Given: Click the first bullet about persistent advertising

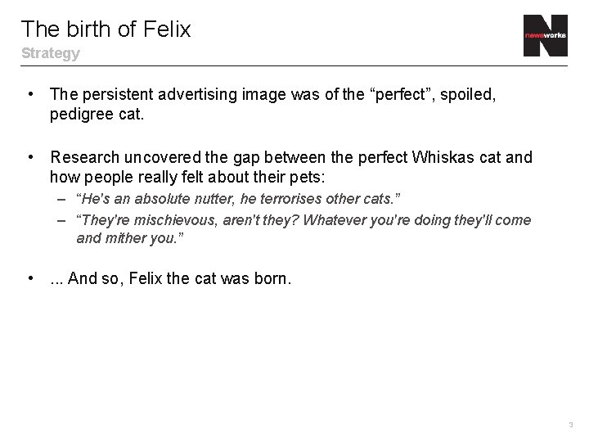Looking at the screenshot, I should pos(272,104).
